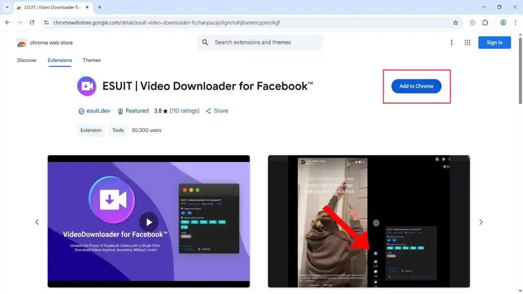This screenshot has height=294, width=523.
Task: Open the tab search dropdown arrow
Action: [7, 7]
